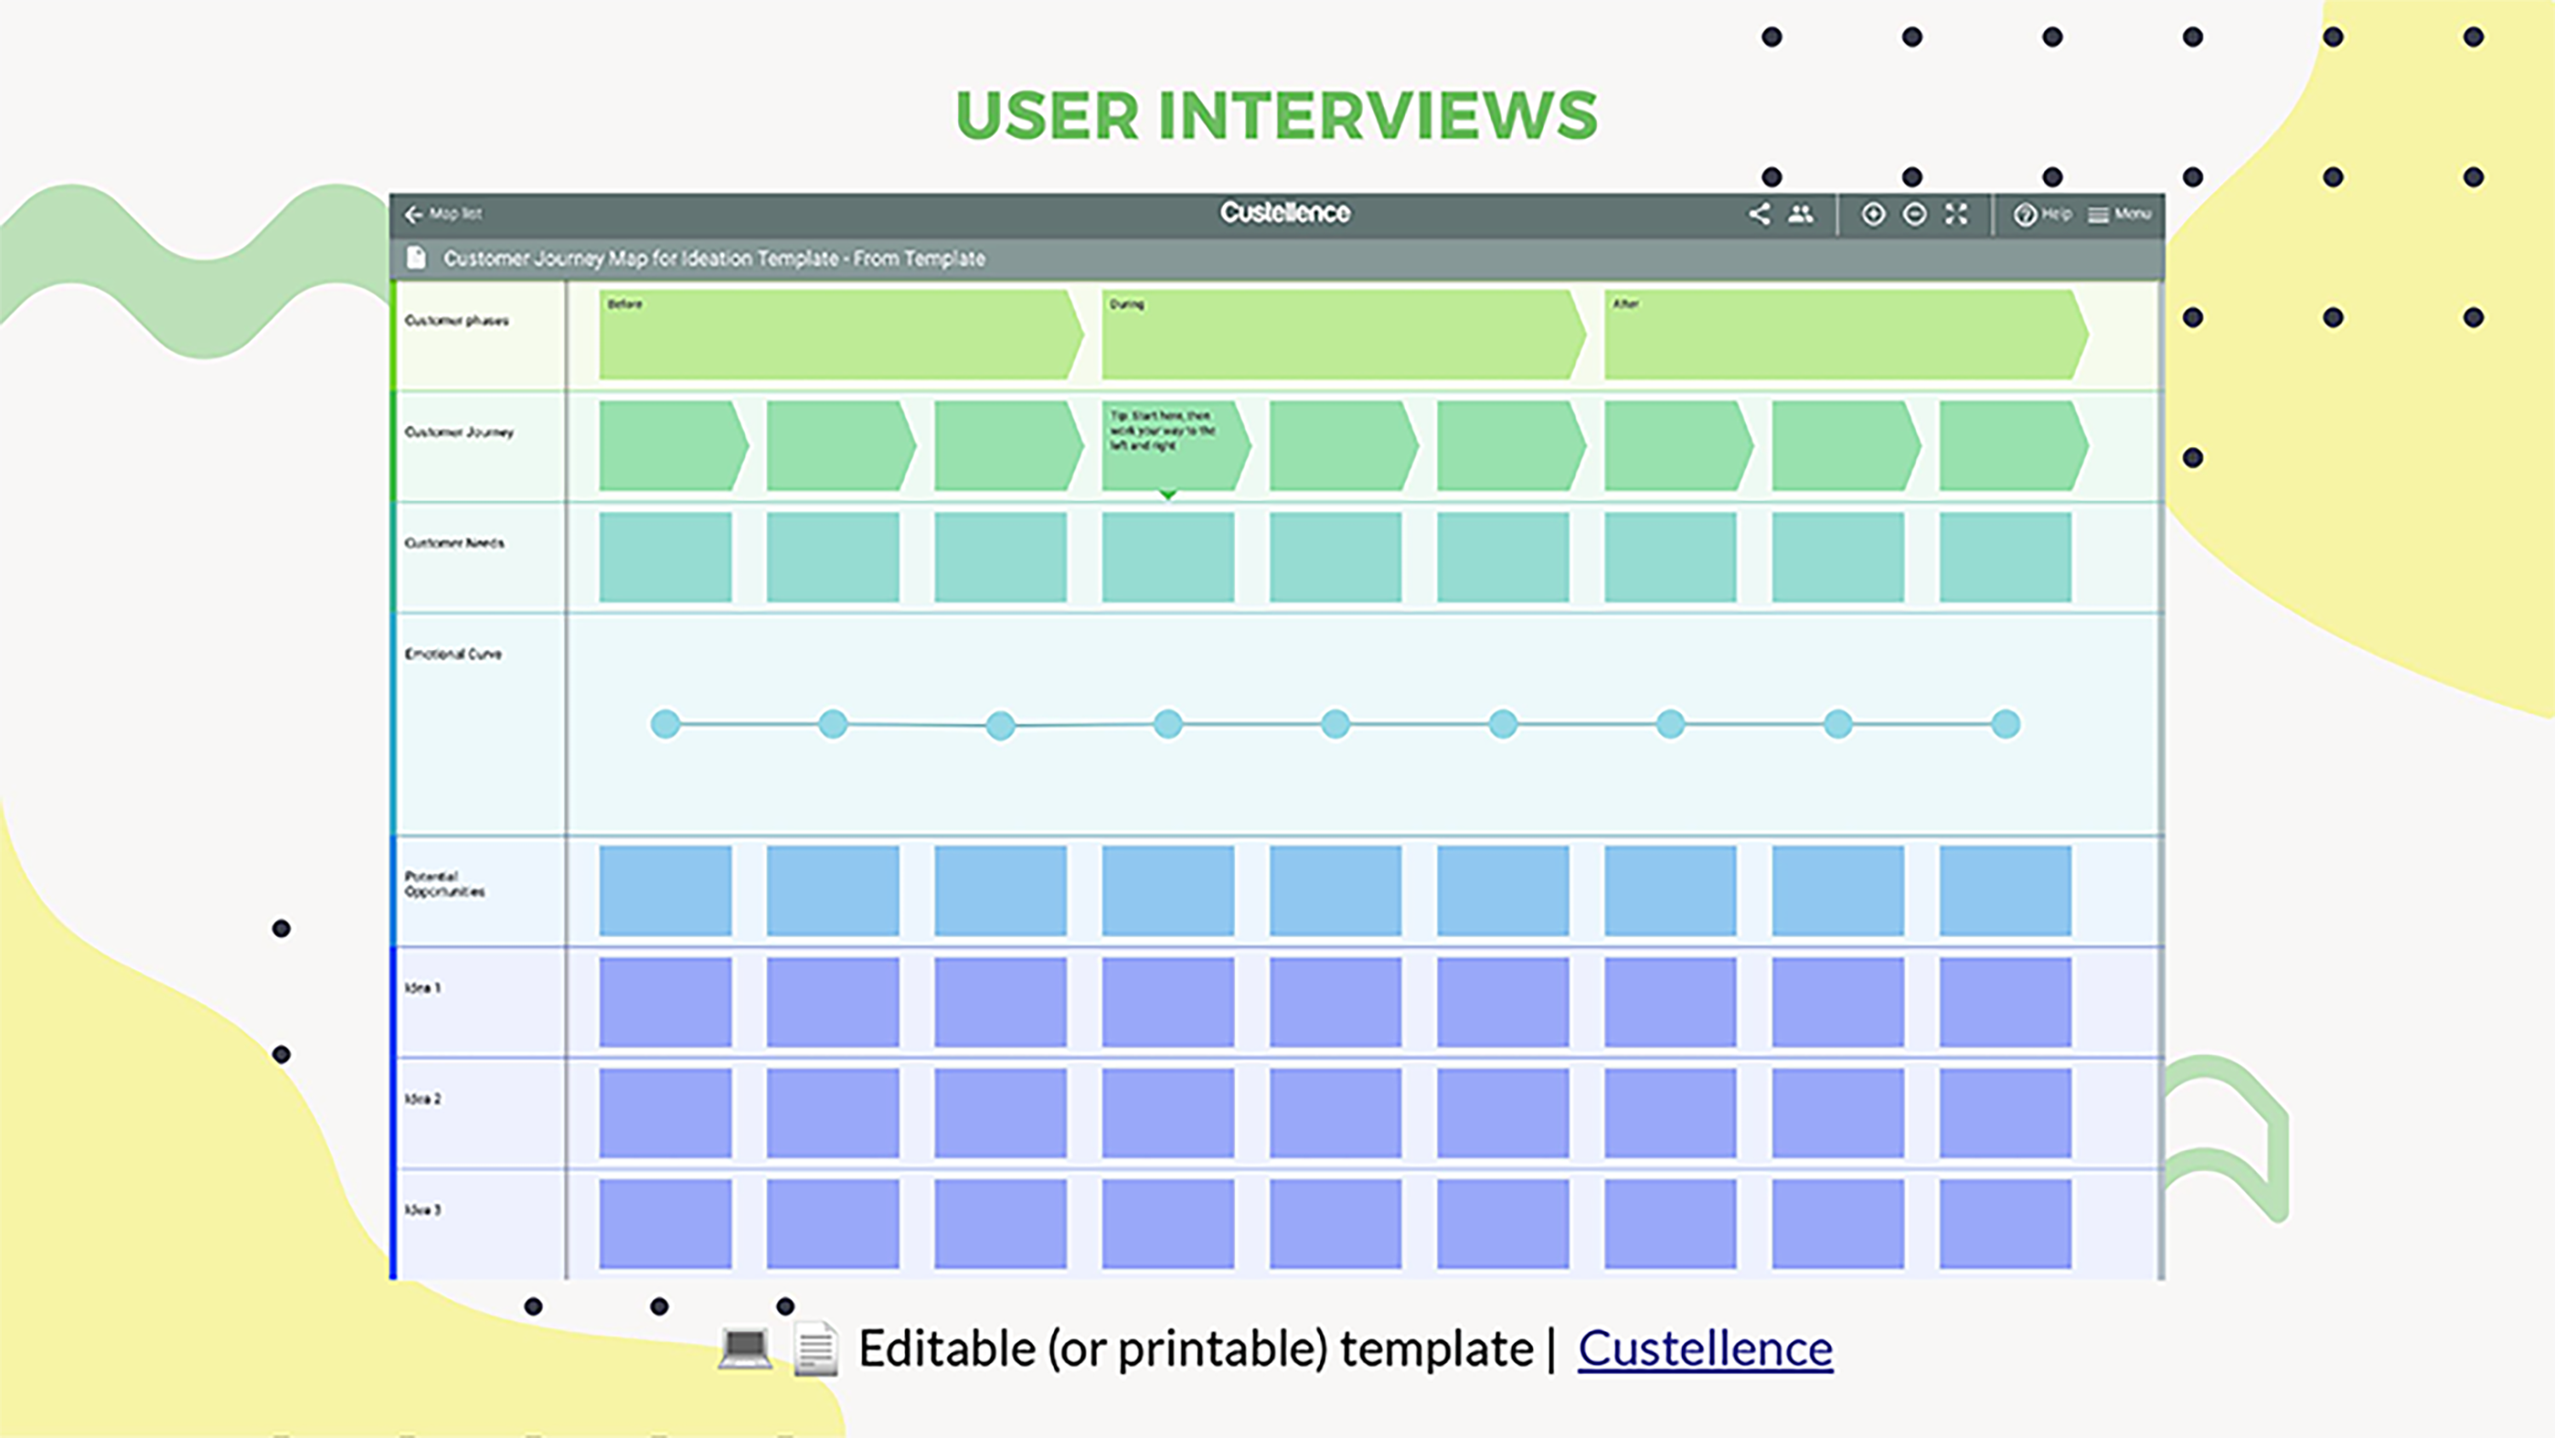Select the Before customer phase card
The height and width of the screenshot is (1438, 2555).
click(x=838, y=335)
